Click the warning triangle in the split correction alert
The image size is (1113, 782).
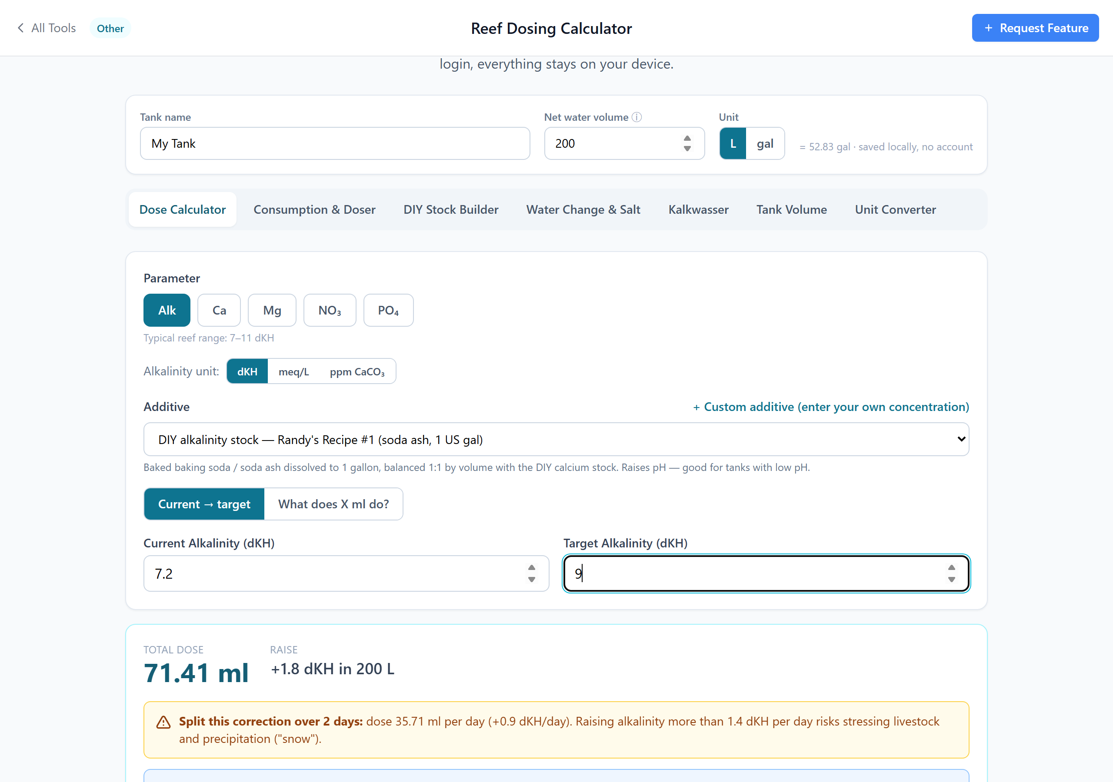(163, 722)
